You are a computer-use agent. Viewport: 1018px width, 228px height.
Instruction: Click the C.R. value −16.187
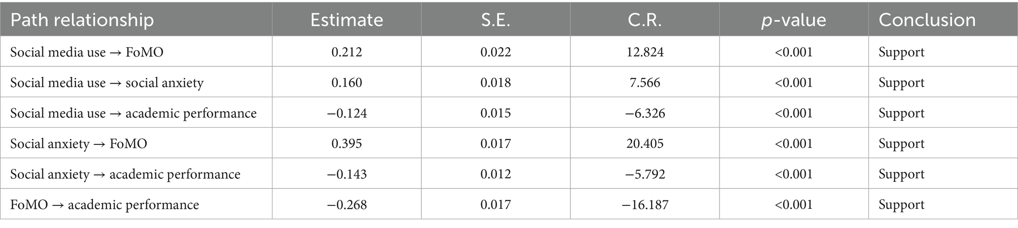(x=645, y=204)
